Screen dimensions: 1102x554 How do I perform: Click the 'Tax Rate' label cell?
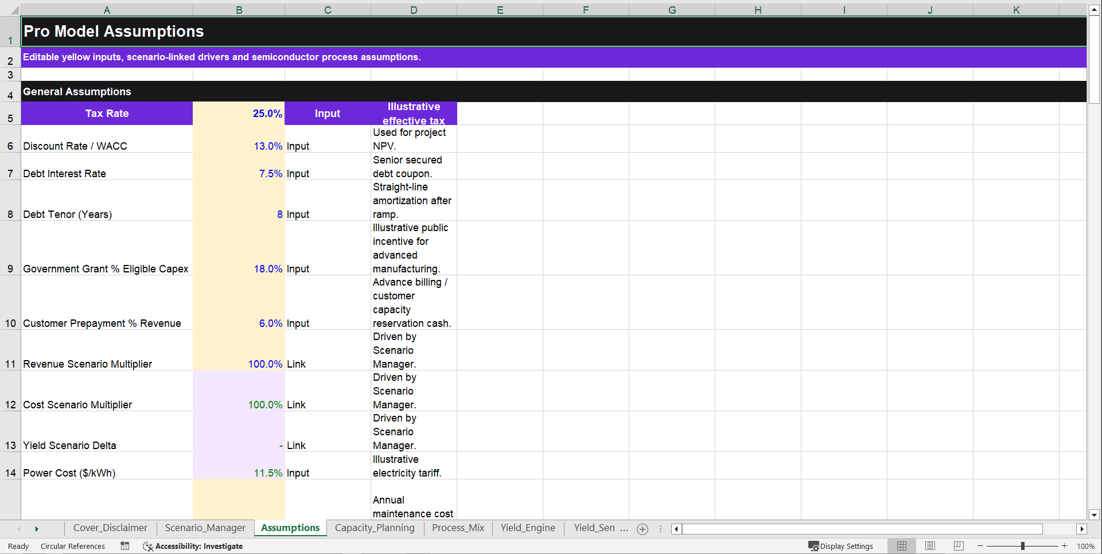[x=107, y=114]
